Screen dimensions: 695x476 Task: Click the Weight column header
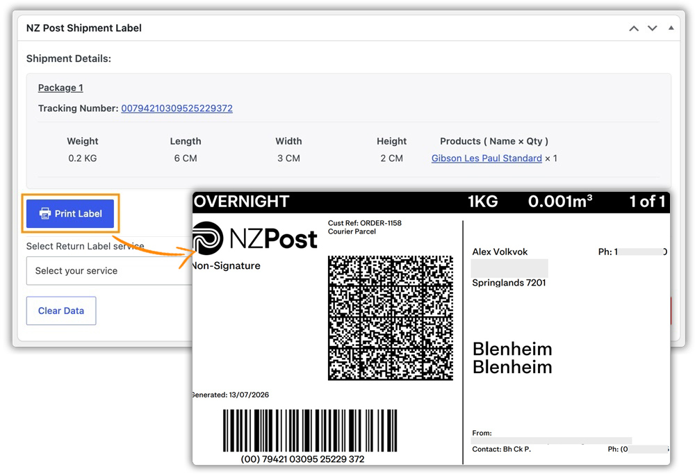pos(83,141)
